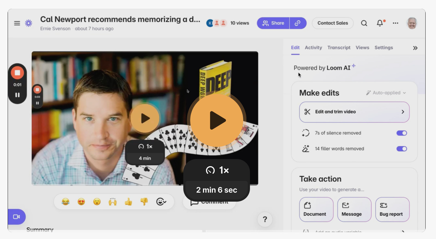
Task: Generate a Document from video
Action: (316, 210)
